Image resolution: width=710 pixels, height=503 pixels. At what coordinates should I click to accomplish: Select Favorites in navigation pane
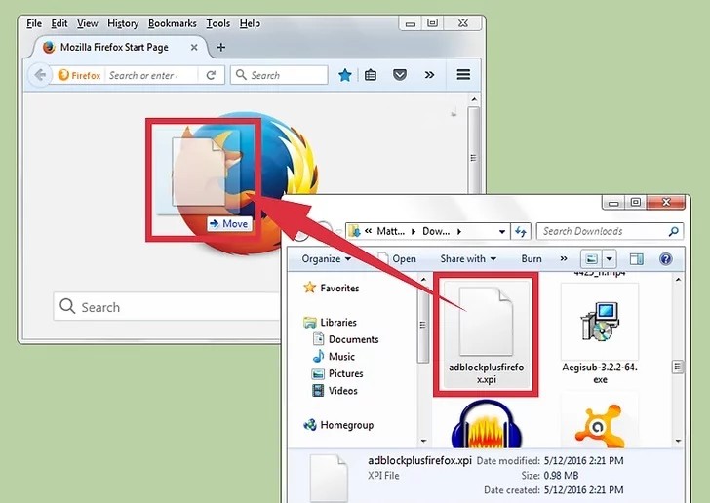(332, 288)
